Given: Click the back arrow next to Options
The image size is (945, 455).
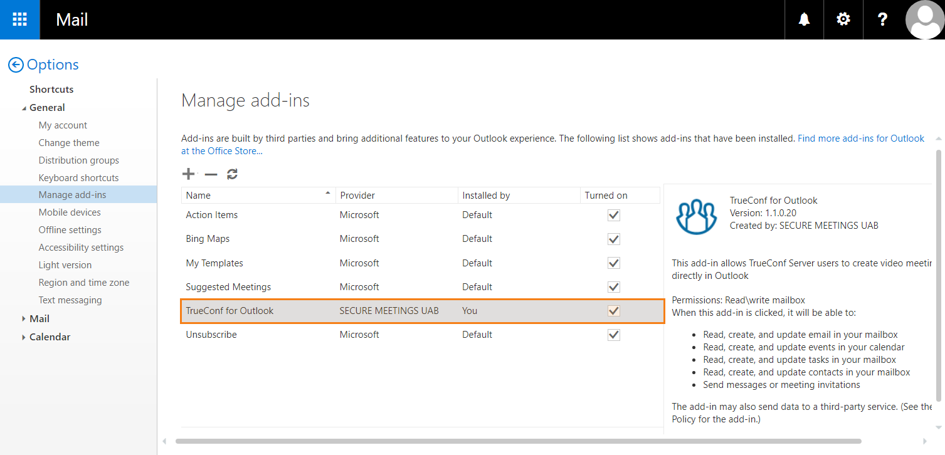Looking at the screenshot, I should 16,65.
